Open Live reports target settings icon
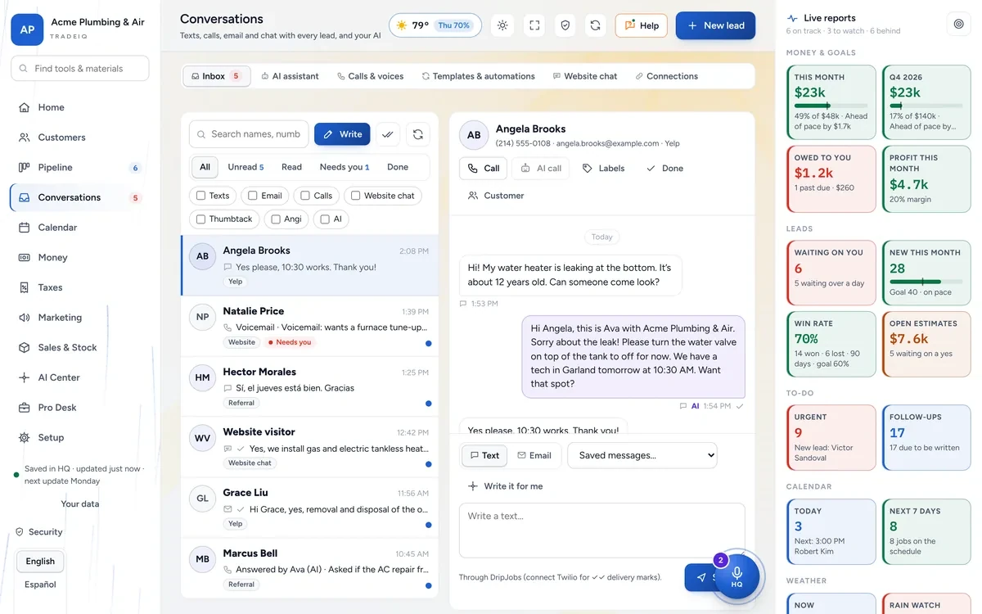This screenshot has height=614, width=982. [x=958, y=24]
